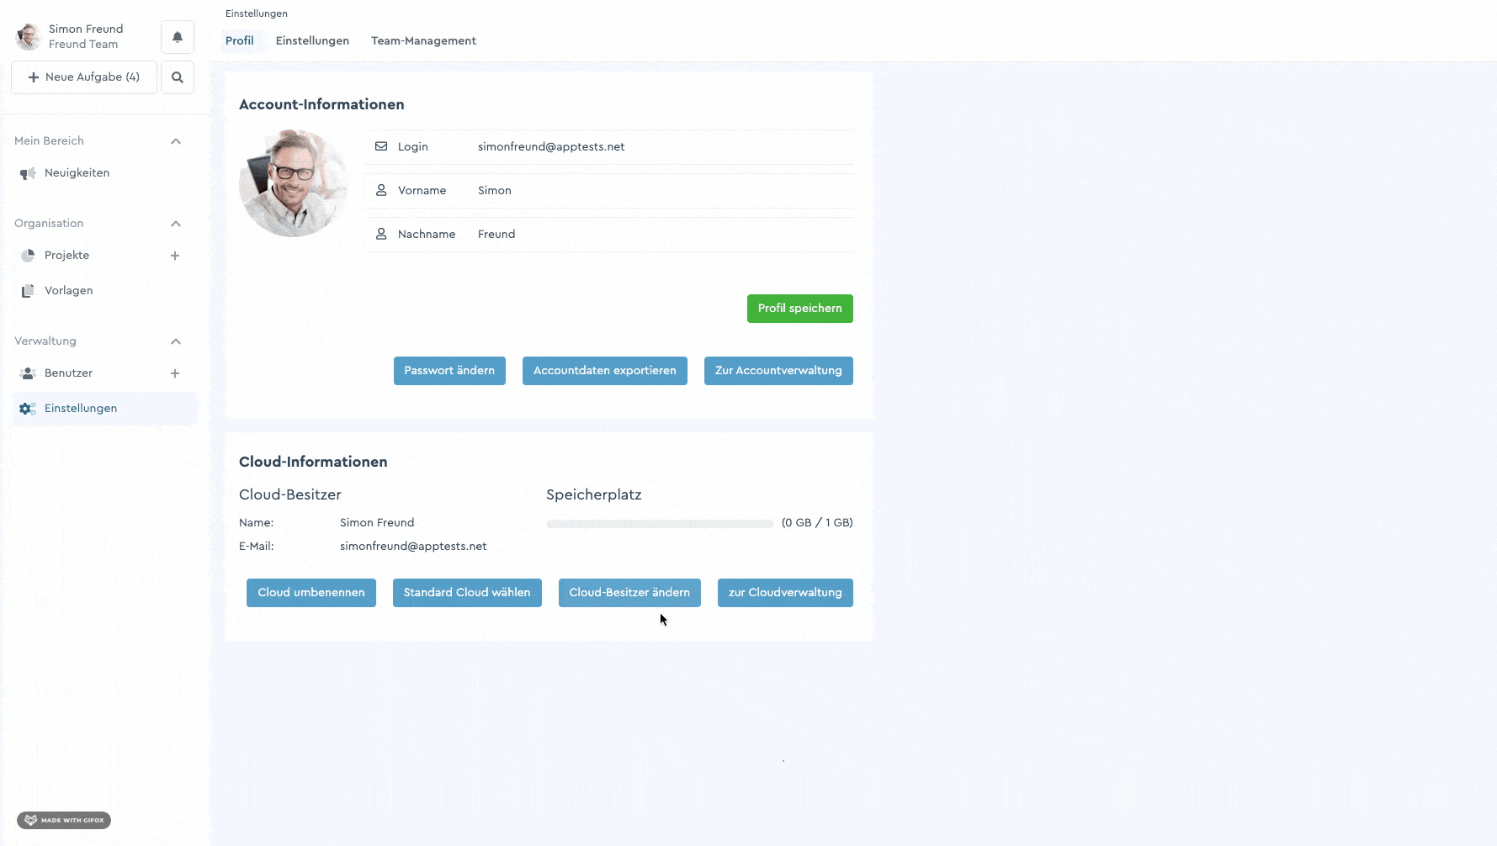1497x846 pixels.
Task: Click the search magnifier icon
Action: click(x=178, y=77)
